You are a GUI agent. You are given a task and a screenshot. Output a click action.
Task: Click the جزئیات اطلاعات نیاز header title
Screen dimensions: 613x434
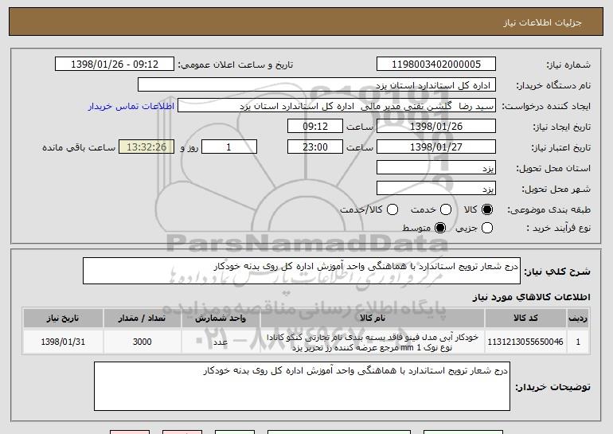click(x=542, y=22)
